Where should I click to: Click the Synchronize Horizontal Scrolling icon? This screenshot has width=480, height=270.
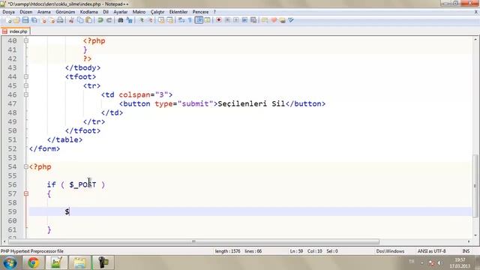pyautogui.click(x=169, y=20)
